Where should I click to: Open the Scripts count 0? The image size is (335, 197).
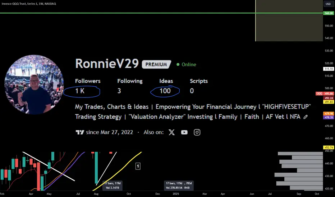(x=192, y=91)
